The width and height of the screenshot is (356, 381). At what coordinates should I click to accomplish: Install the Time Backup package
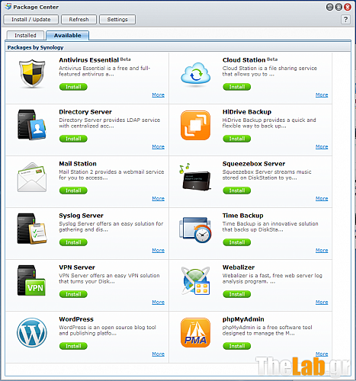point(237,242)
